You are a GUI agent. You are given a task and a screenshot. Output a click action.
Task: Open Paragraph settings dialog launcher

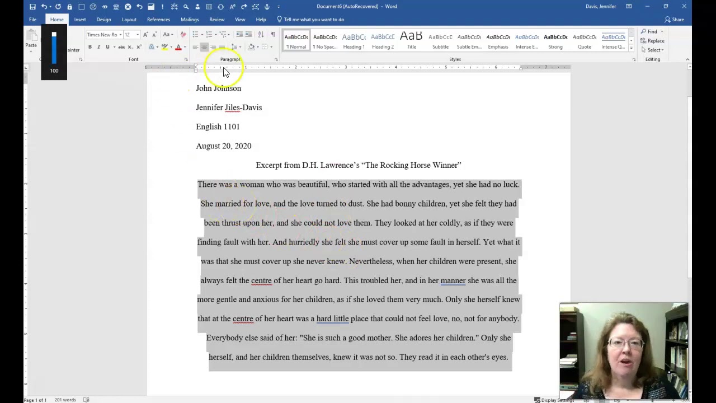pos(276,59)
